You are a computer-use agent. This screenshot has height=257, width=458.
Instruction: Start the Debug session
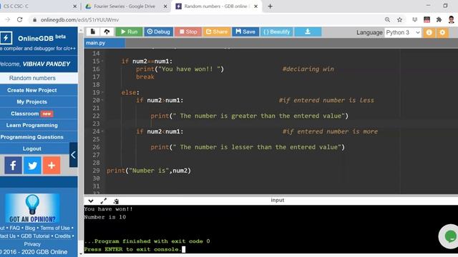pyautogui.click(x=158, y=31)
